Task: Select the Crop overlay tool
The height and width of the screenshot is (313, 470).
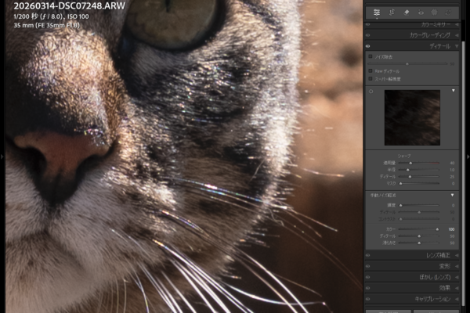Action: [x=391, y=13]
